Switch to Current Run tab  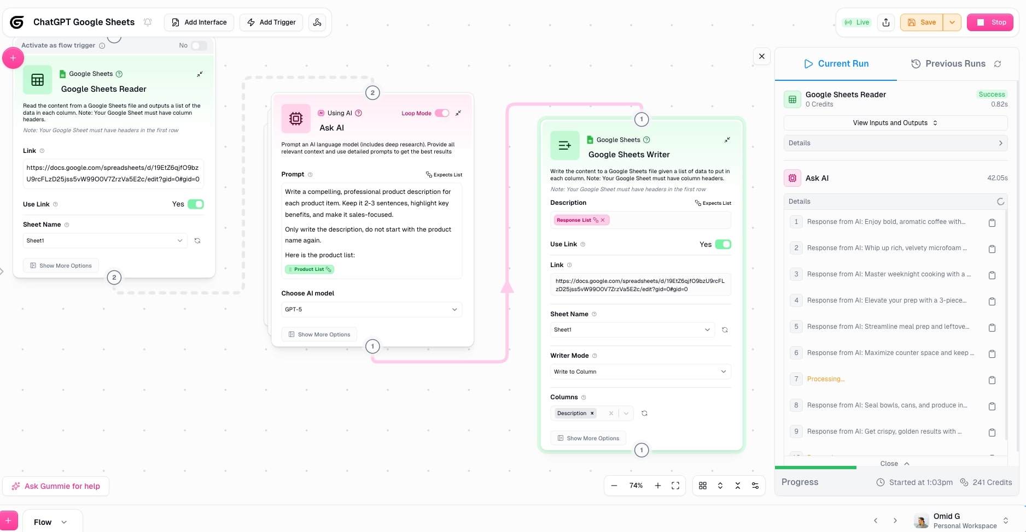836,64
